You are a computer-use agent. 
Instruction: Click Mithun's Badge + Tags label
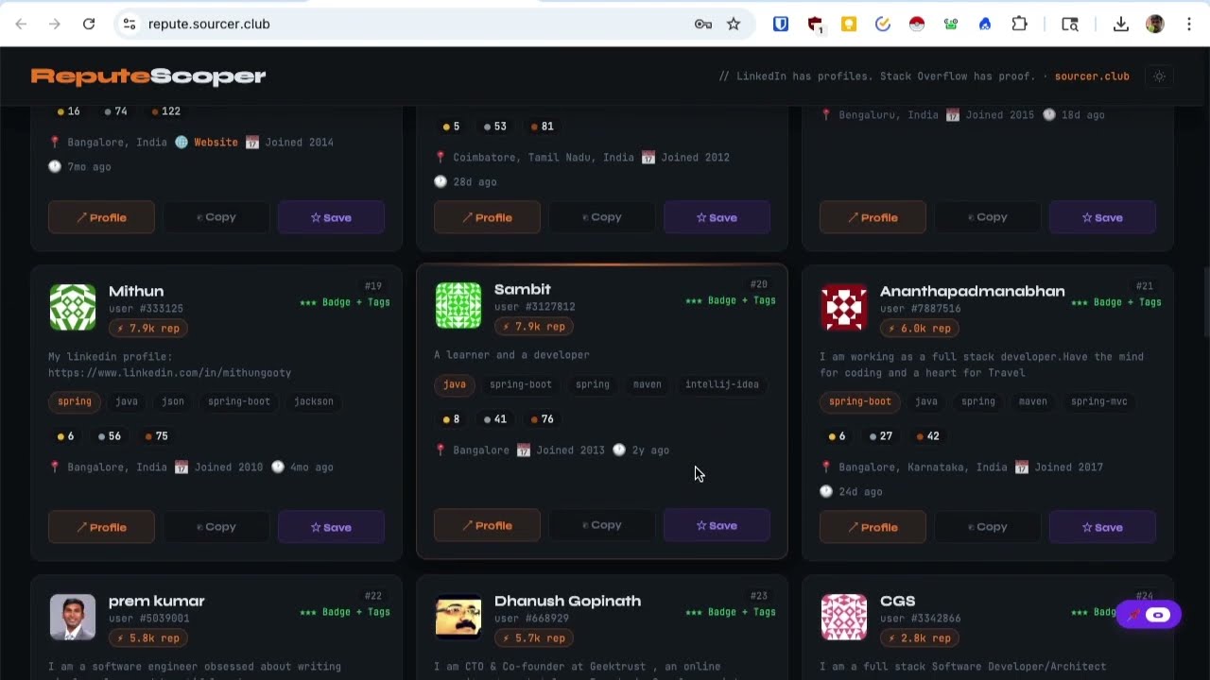345,302
